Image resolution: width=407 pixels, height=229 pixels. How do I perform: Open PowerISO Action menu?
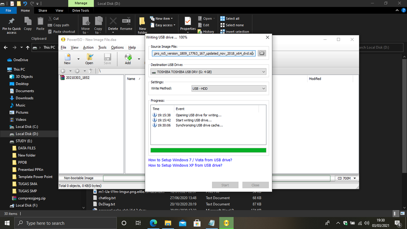coord(88,47)
